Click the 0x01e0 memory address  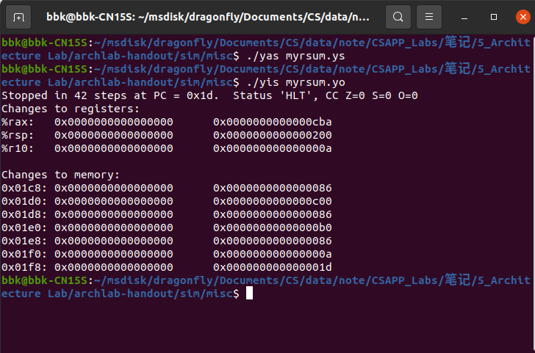click(x=20, y=228)
